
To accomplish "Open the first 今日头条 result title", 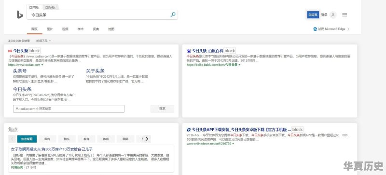I will tap(20, 51).
